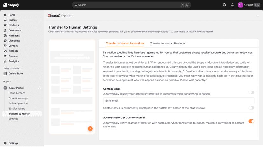Viewport: 263px width, 148px height.
Task: Enable the Contact Email display toggle
Action: [251, 92]
